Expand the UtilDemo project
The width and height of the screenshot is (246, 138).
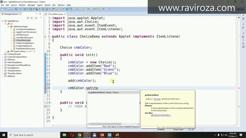point(3,76)
